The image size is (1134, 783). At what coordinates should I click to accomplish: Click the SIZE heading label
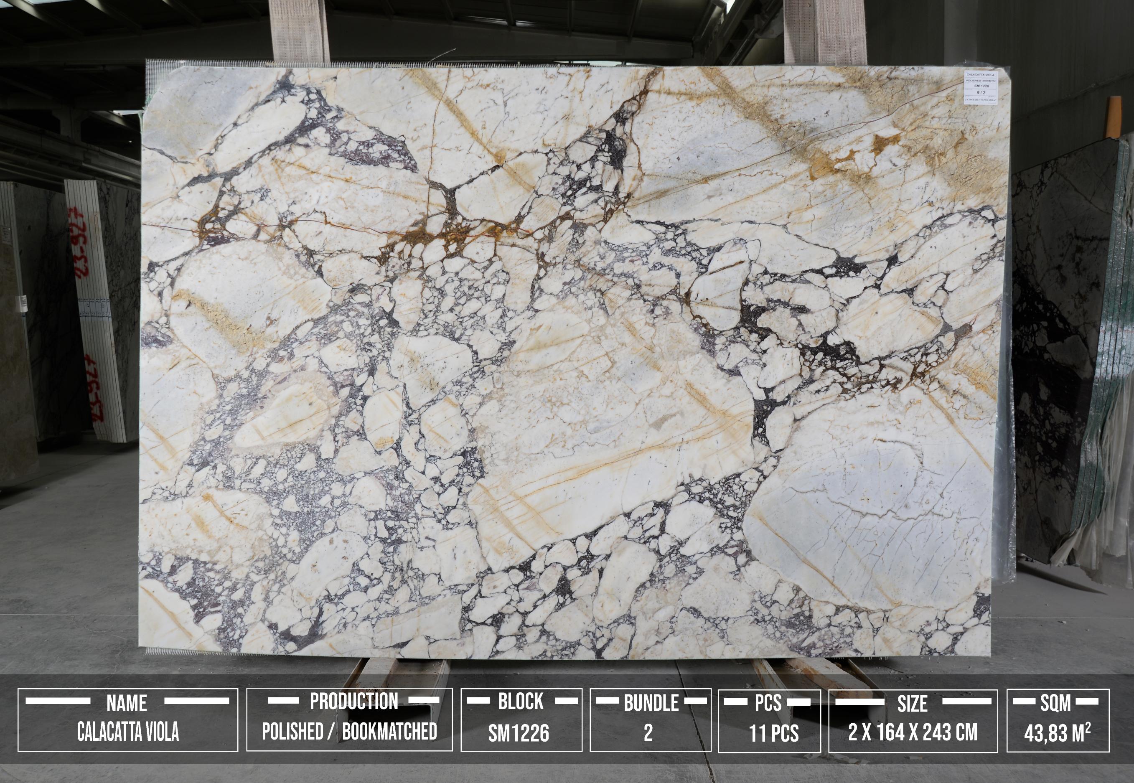click(912, 704)
